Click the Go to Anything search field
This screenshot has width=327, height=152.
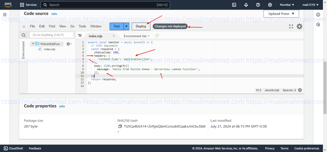click(x=51, y=35)
